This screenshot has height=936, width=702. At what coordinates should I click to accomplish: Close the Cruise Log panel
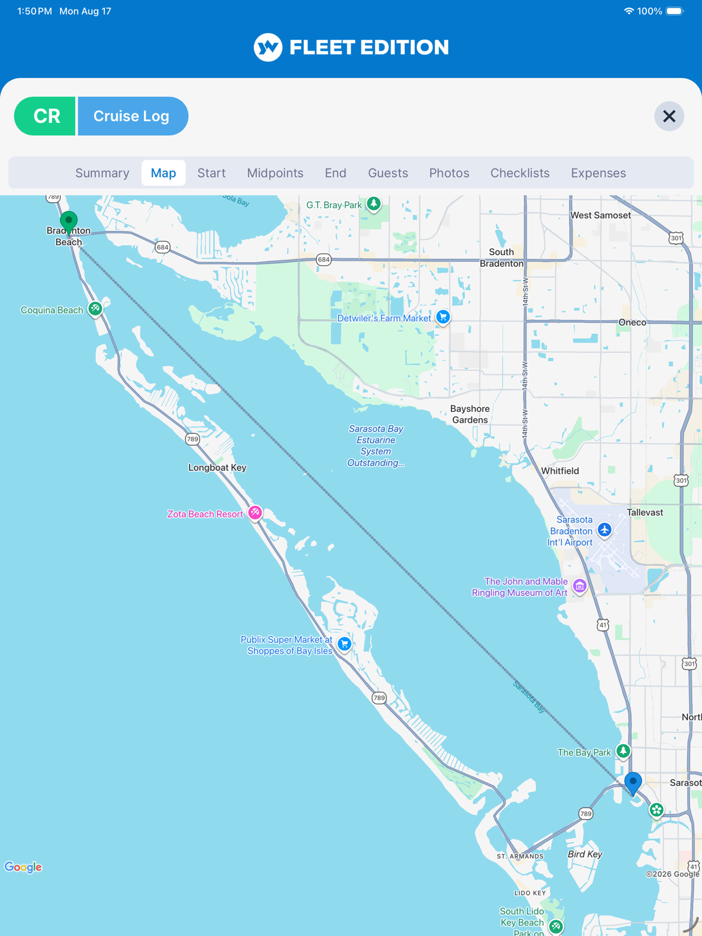pos(669,116)
